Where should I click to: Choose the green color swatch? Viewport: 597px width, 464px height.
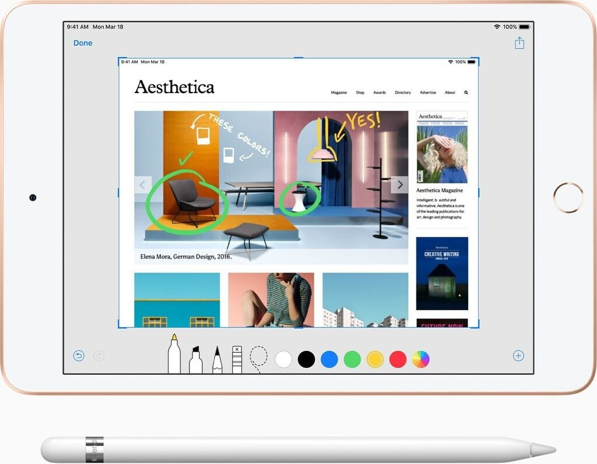[x=352, y=359]
